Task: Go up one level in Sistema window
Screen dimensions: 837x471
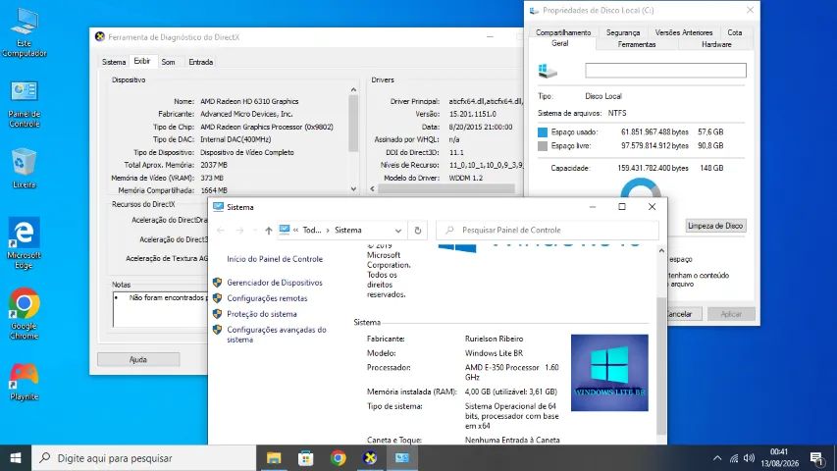Action: coord(269,231)
